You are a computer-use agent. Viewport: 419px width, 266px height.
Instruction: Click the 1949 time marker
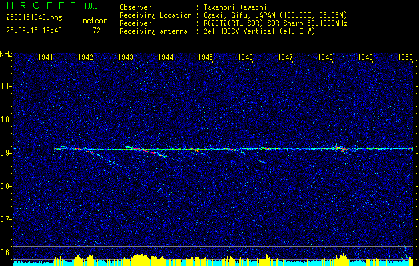pos(365,57)
